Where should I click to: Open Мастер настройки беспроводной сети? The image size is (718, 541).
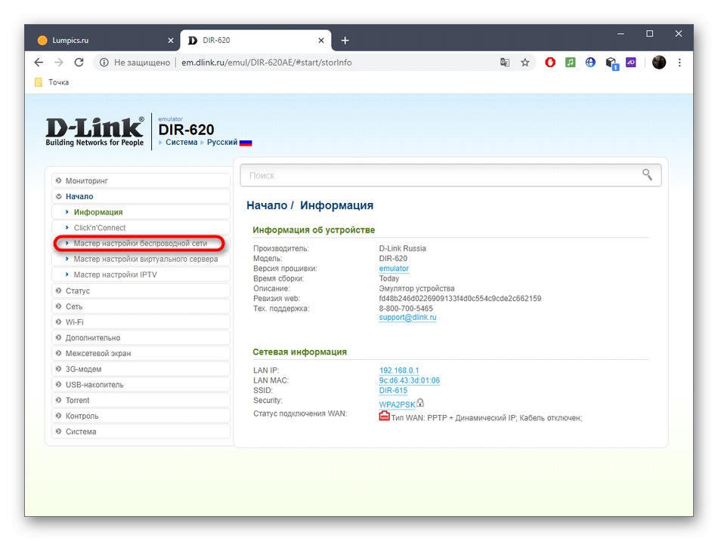coord(140,243)
